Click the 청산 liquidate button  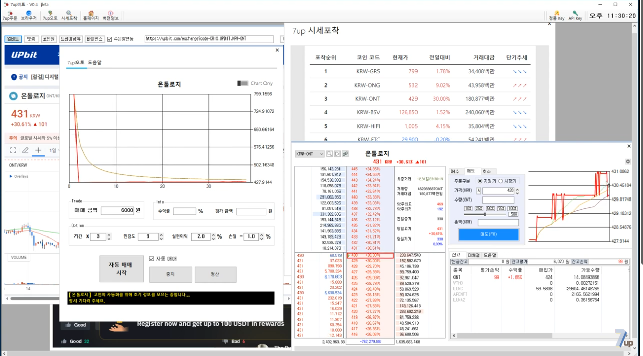[x=215, y=274]
